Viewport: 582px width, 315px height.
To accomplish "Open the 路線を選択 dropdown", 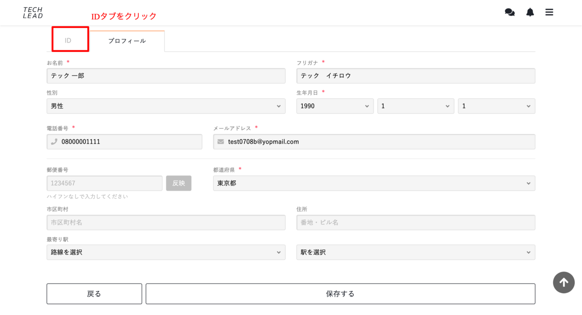I will (x=166, y=252).
